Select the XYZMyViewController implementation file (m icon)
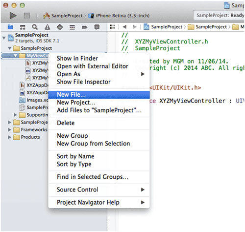Viewport: 245px width, 232px height. point(37,70)
